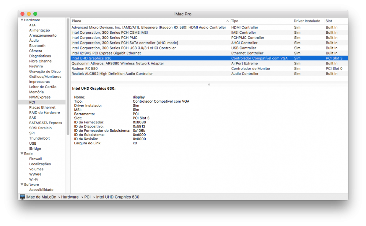
Task: Select PCI in the sidebar
Action: pos(42,102)
